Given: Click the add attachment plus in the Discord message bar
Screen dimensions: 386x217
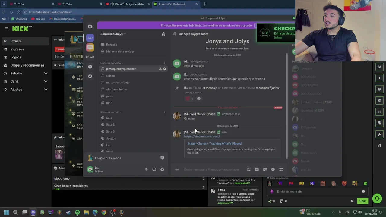Looking at the screenshot, I should coord(177,169).
